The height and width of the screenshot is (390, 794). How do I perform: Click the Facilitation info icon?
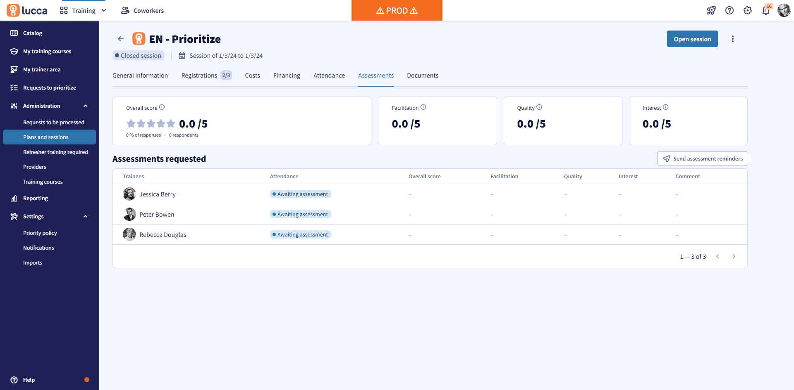(423, 107)
